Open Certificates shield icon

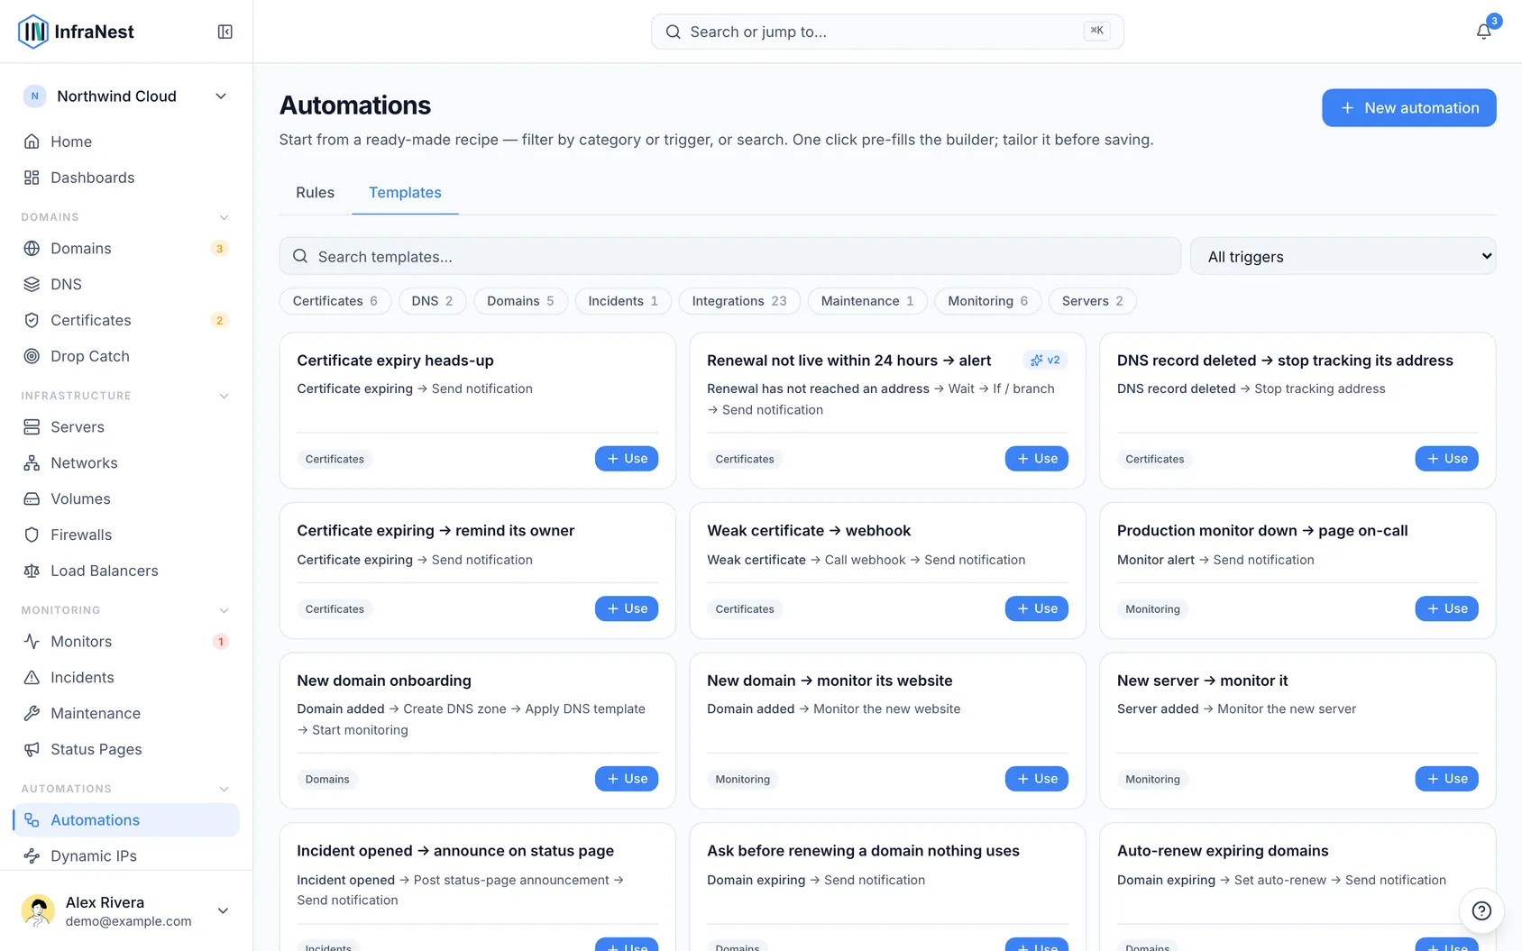(x=32, y=320)
